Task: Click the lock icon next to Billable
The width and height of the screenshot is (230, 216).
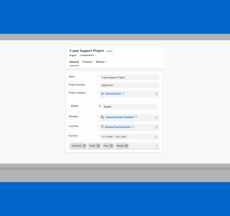Action: pyautogui.click(x=100, y=106)
